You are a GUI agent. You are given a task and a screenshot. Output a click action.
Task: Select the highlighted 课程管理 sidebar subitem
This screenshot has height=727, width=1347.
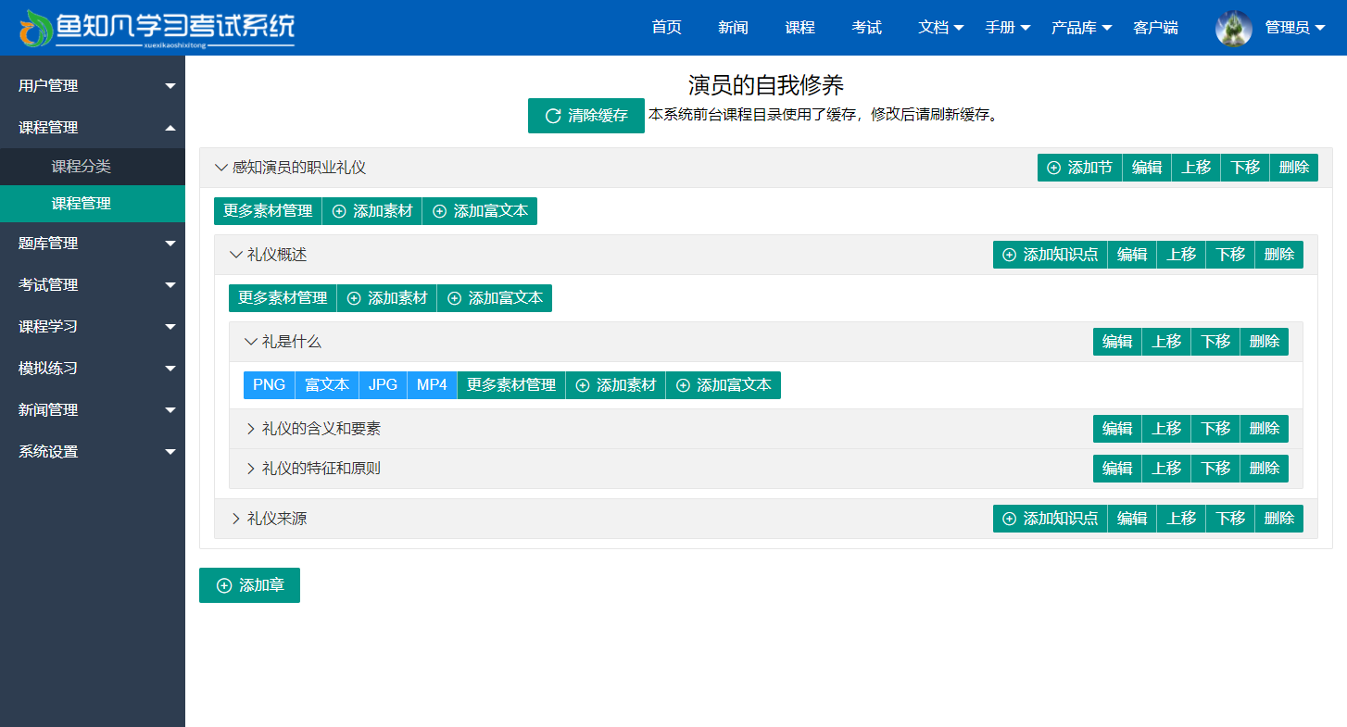[93, 204]
